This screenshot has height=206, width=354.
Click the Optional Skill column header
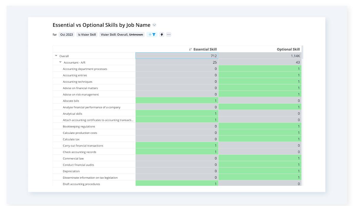(x=288, y=49)
